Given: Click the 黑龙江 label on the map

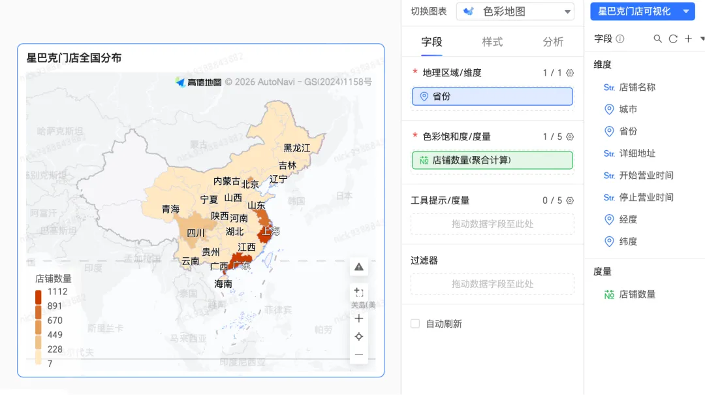Looking at the screenshot, I should click(297, 148).
